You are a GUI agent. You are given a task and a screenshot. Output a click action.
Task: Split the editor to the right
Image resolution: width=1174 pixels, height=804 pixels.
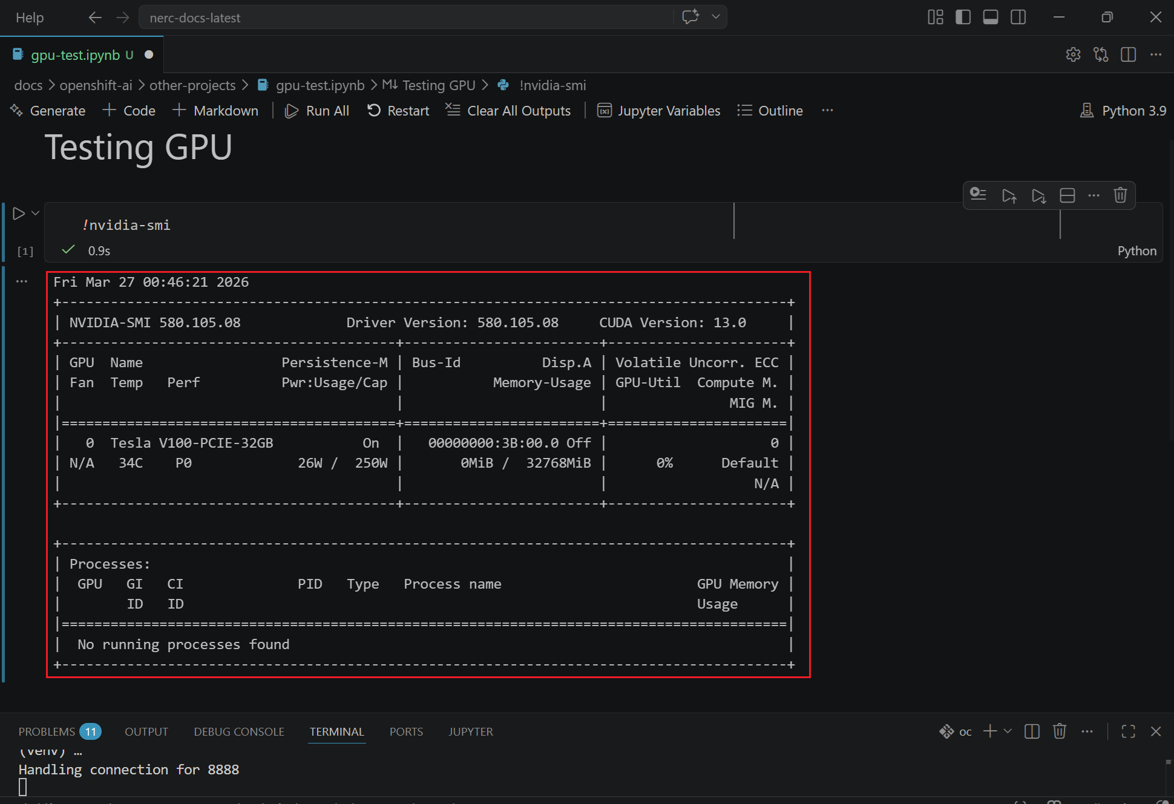coord(1128,54)
